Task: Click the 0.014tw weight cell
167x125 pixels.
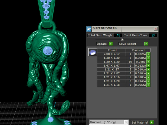Action: pyautogui.click(x=141, y=81)
